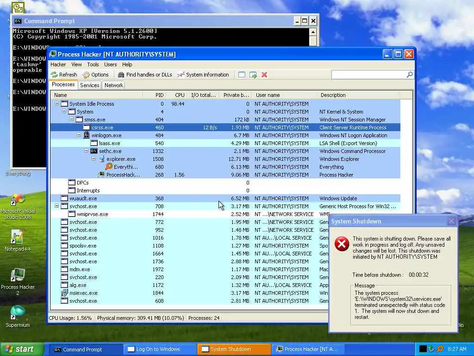
Task: Open System information graph window
Action: pyautogui.click(x=203, y=75)
